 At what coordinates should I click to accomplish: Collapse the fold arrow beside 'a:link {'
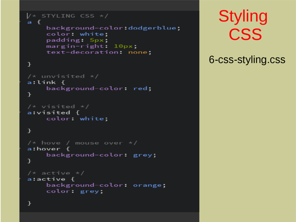tap(20, 82)
